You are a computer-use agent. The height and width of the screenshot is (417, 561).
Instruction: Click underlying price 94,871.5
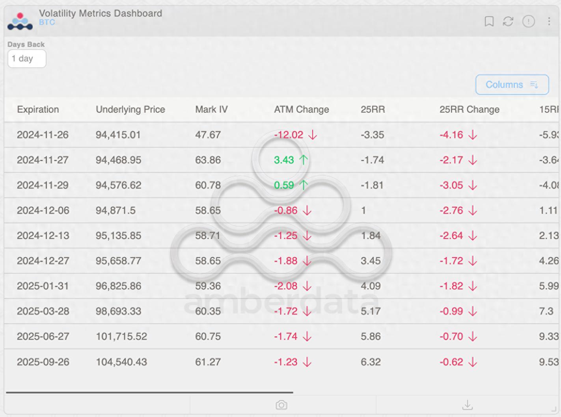[x=116, y=210]
